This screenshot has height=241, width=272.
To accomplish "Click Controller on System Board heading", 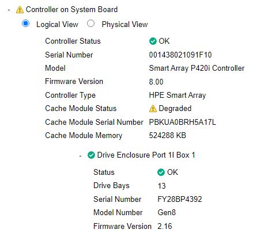I will pos(71,9).
